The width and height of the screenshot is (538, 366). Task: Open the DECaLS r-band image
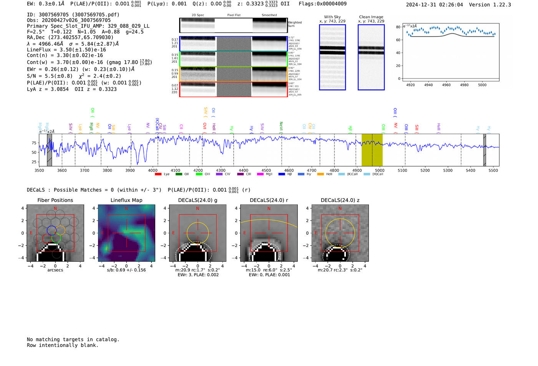269,233
